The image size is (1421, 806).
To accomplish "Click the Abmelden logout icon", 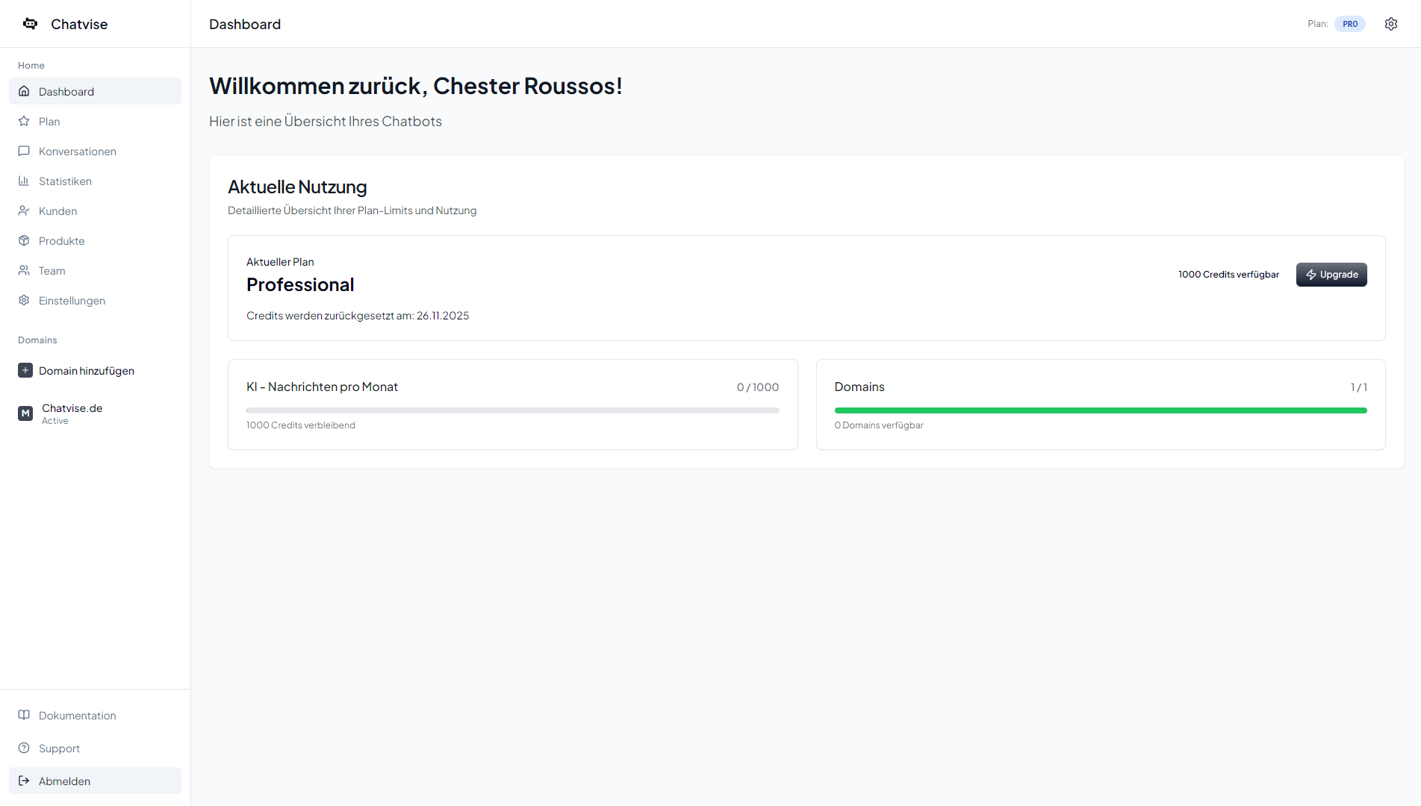I will [25, 781].
